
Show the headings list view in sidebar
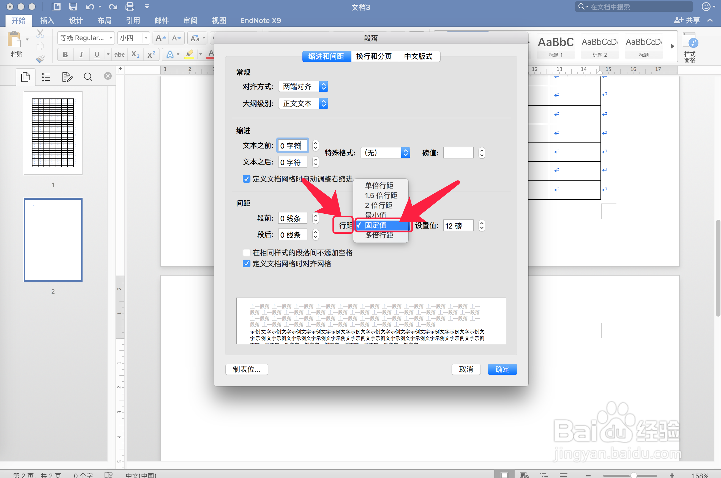(x=46, y=77)
